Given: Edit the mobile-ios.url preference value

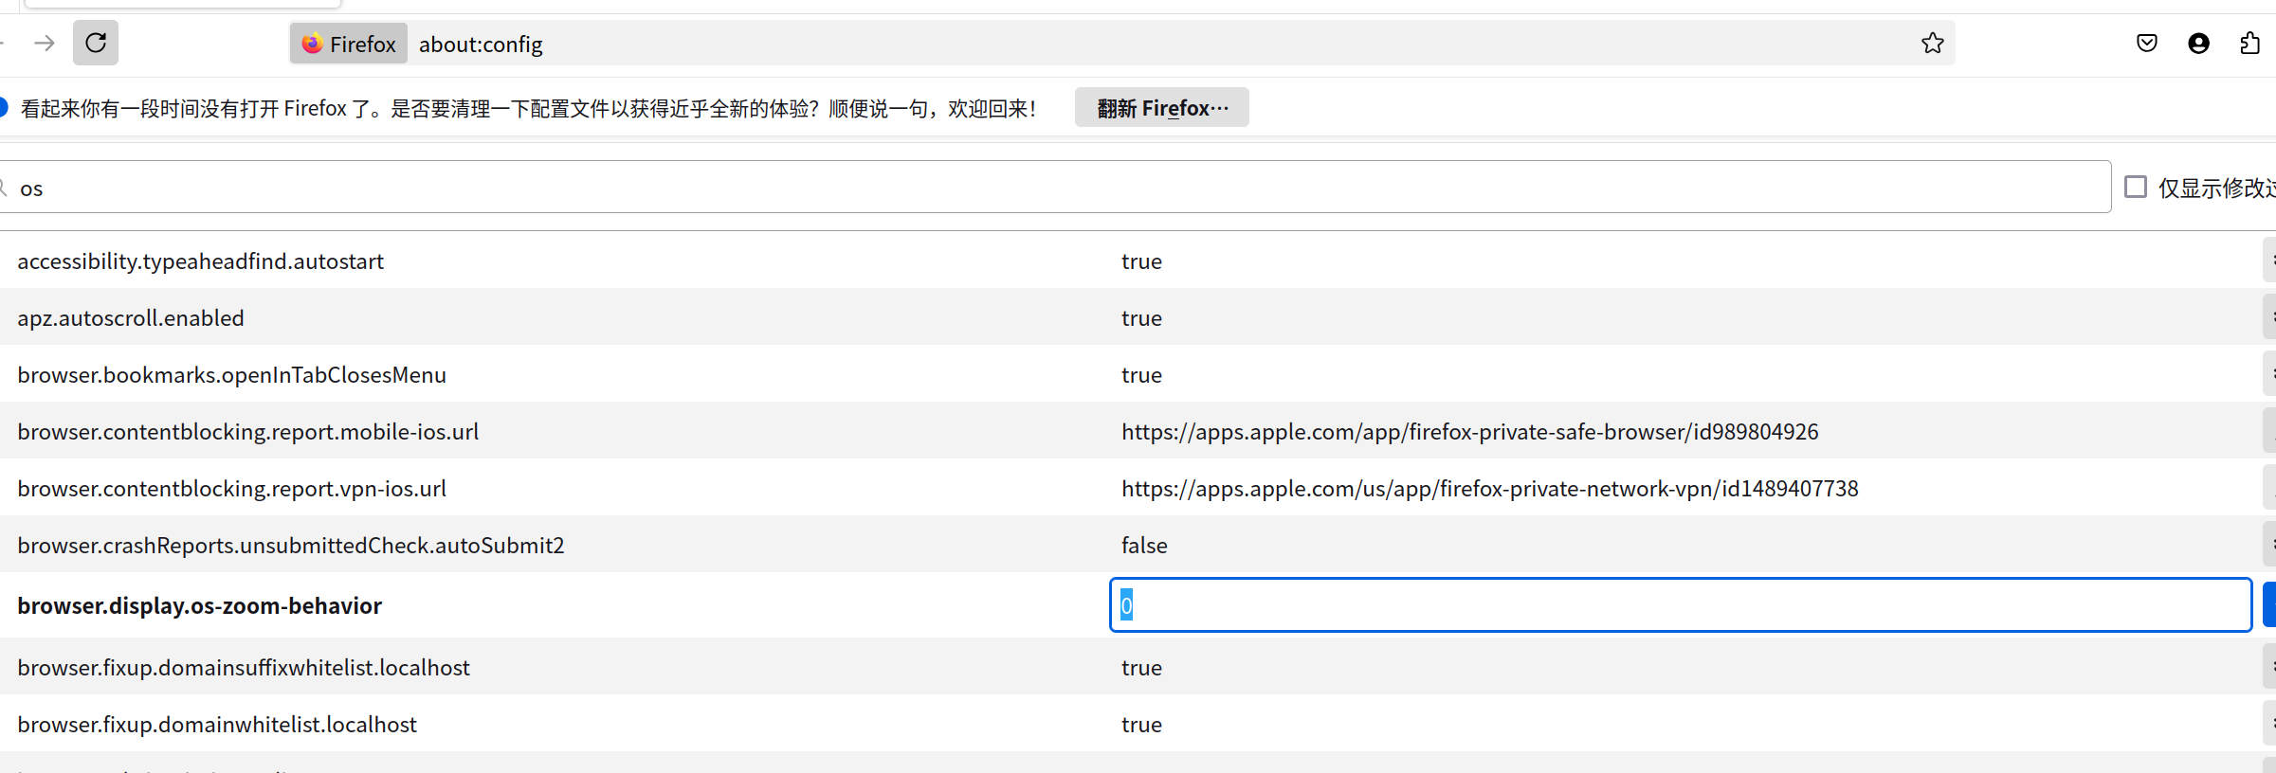Looking at the screenshot, I should click(x=2269, y=431).
